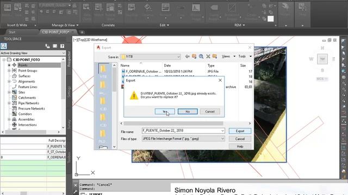Viewport: 348px width, 195px height.
Task: Click the Toolspace tree hierarchy icon
Action: click(47, 46)
